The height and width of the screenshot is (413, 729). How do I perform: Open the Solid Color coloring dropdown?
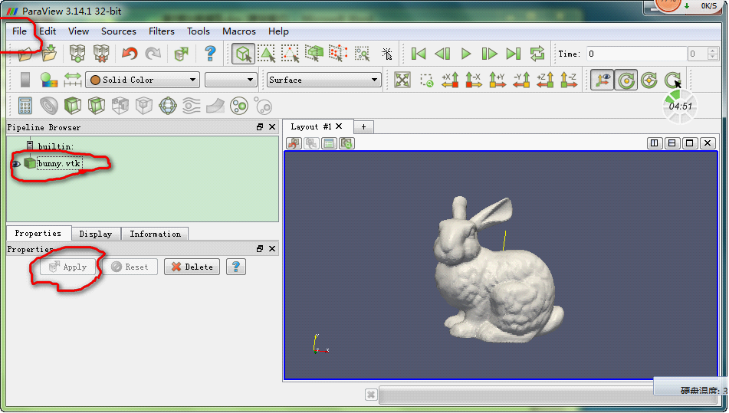(x=143, y=80)
